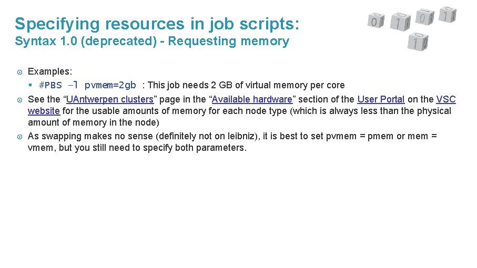Open the Available hardware link
Image resolution: width=477 pixels, height=268 pixels.
pyautogui.click(x=252, y=99)
